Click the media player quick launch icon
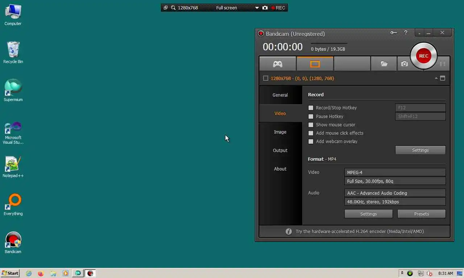This screenshot has height=278, width=464. [x=65, y=273]
